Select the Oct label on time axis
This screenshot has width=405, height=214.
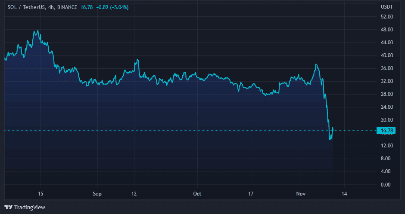tap(197, 194)
